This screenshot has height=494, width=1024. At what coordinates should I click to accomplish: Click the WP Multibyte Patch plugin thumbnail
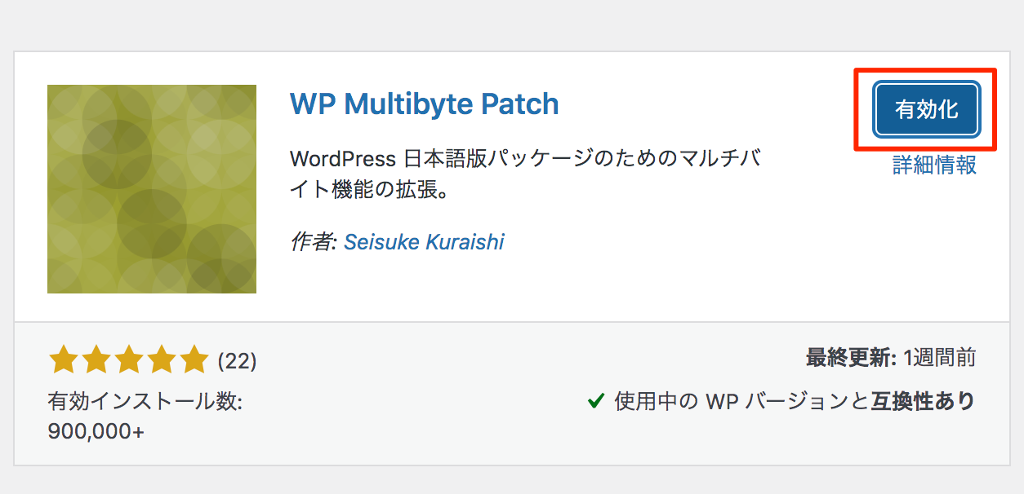[x=152, y=189]
